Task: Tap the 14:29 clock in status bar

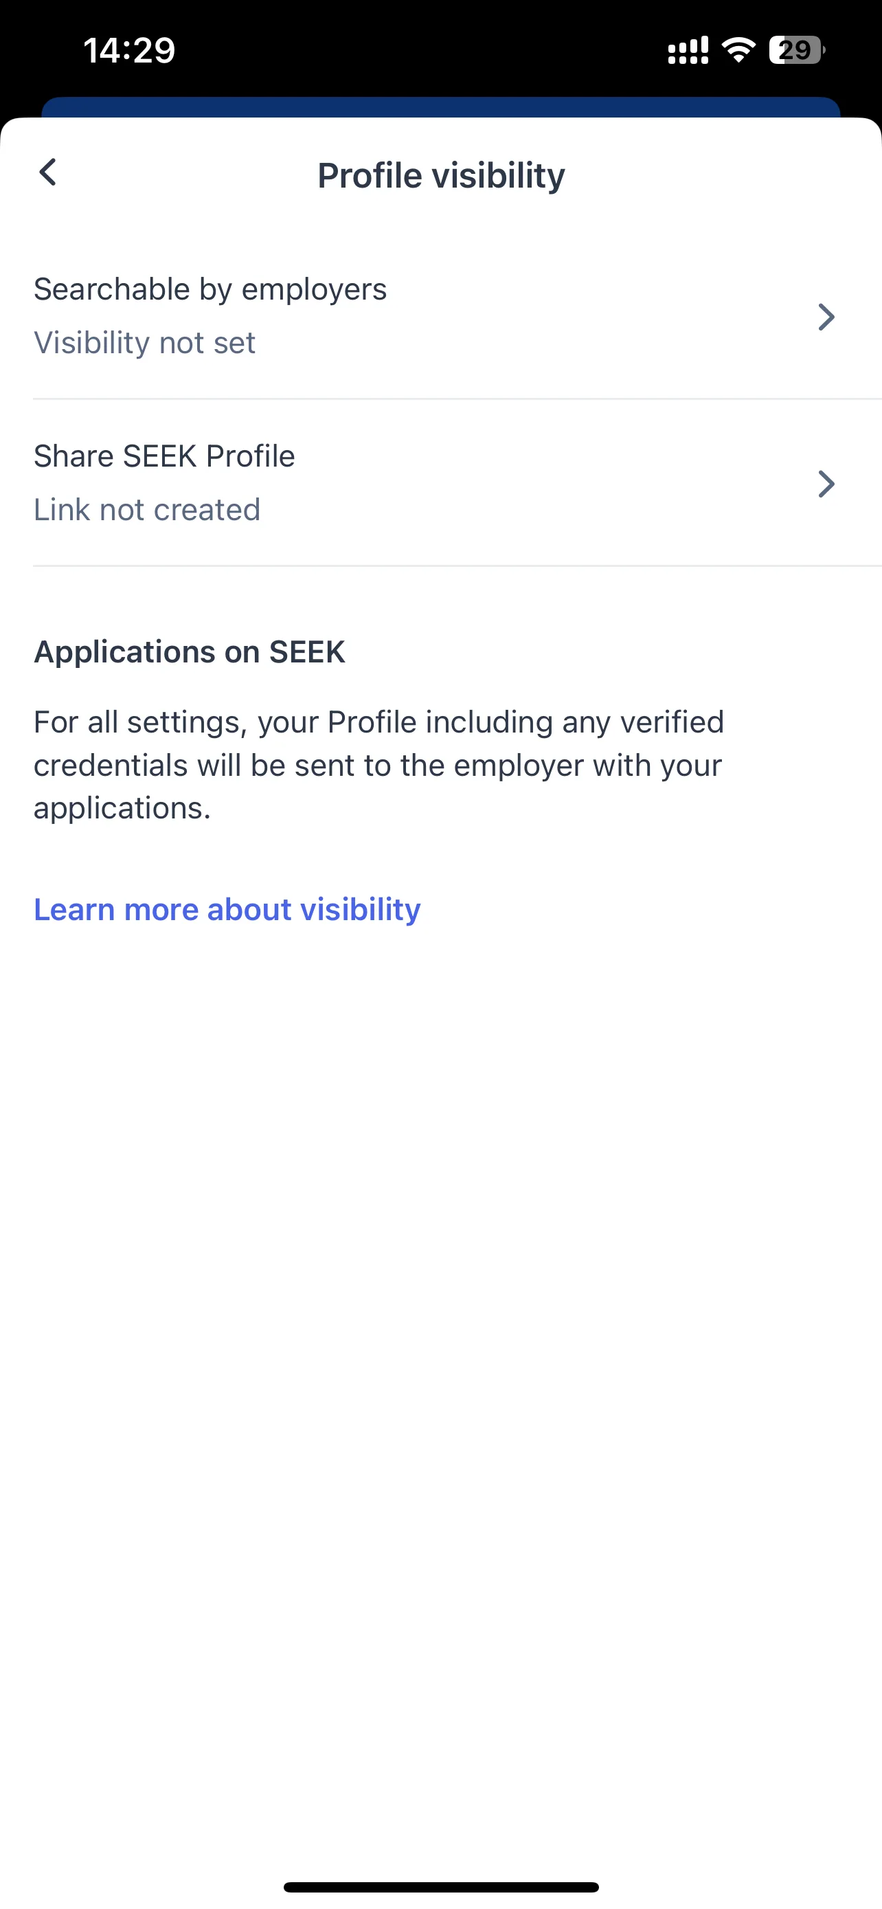Action: click(x=129, y=50)
